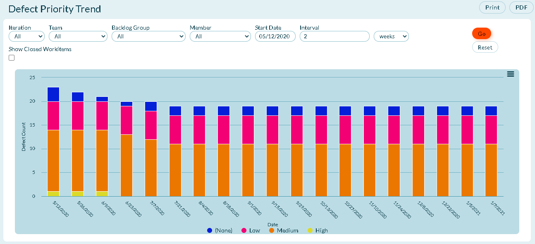Click the Medium segment of 5/12/2020 bar
The image size is (535, 244).
53,161
